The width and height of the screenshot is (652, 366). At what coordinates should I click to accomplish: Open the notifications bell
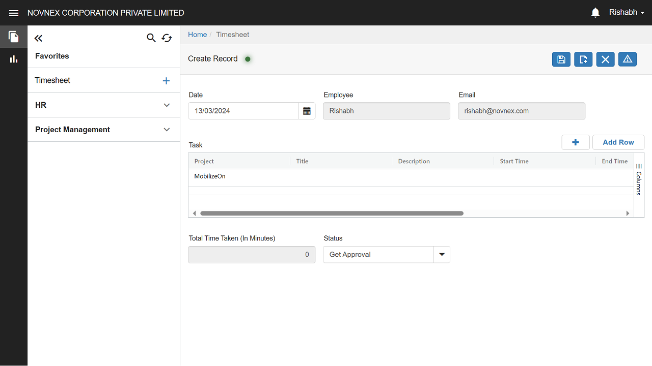(595, 13)
